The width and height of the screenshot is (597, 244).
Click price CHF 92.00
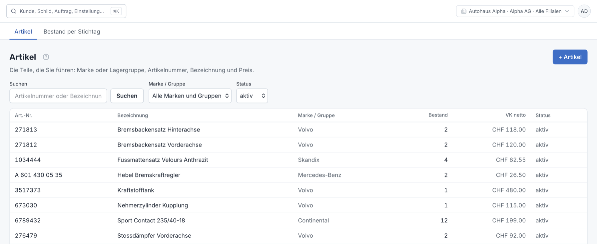click(x=511, y=236)
